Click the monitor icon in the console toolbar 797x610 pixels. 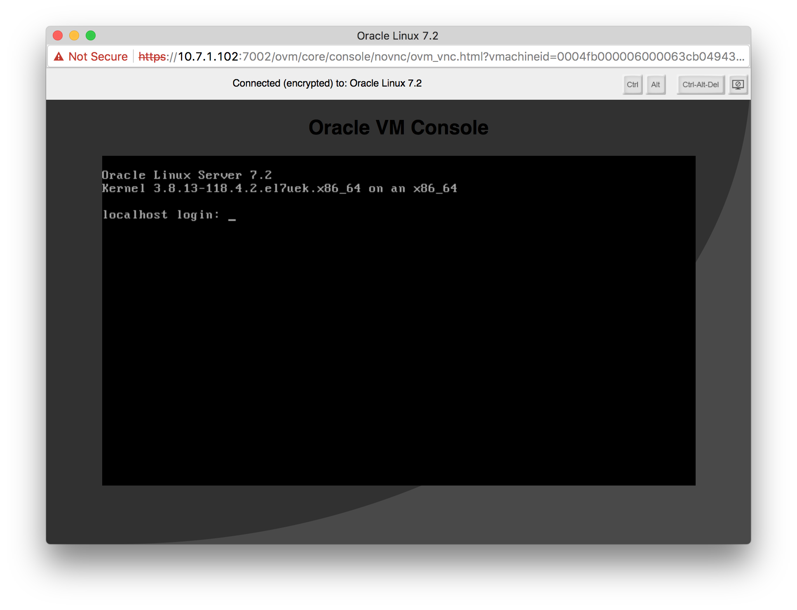click(738, 84)
